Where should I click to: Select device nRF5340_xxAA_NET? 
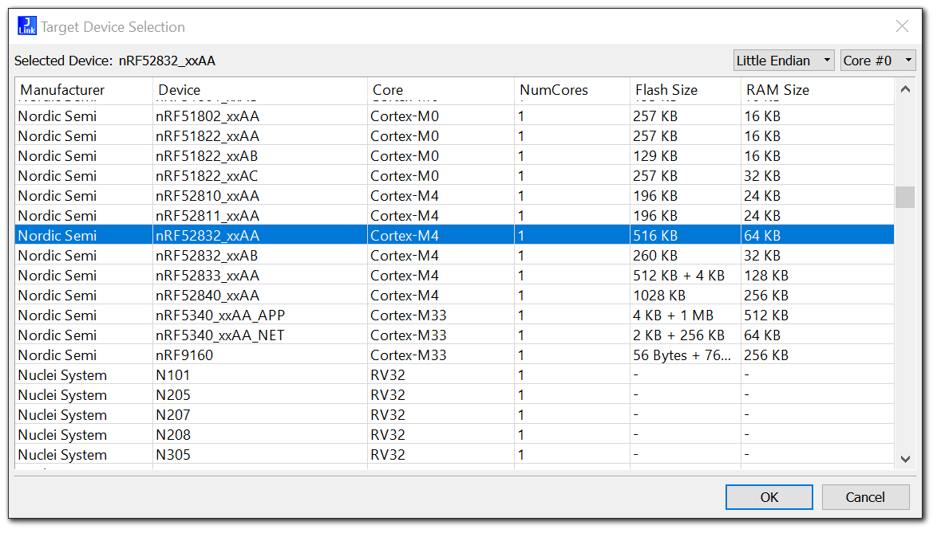(454, 335)
